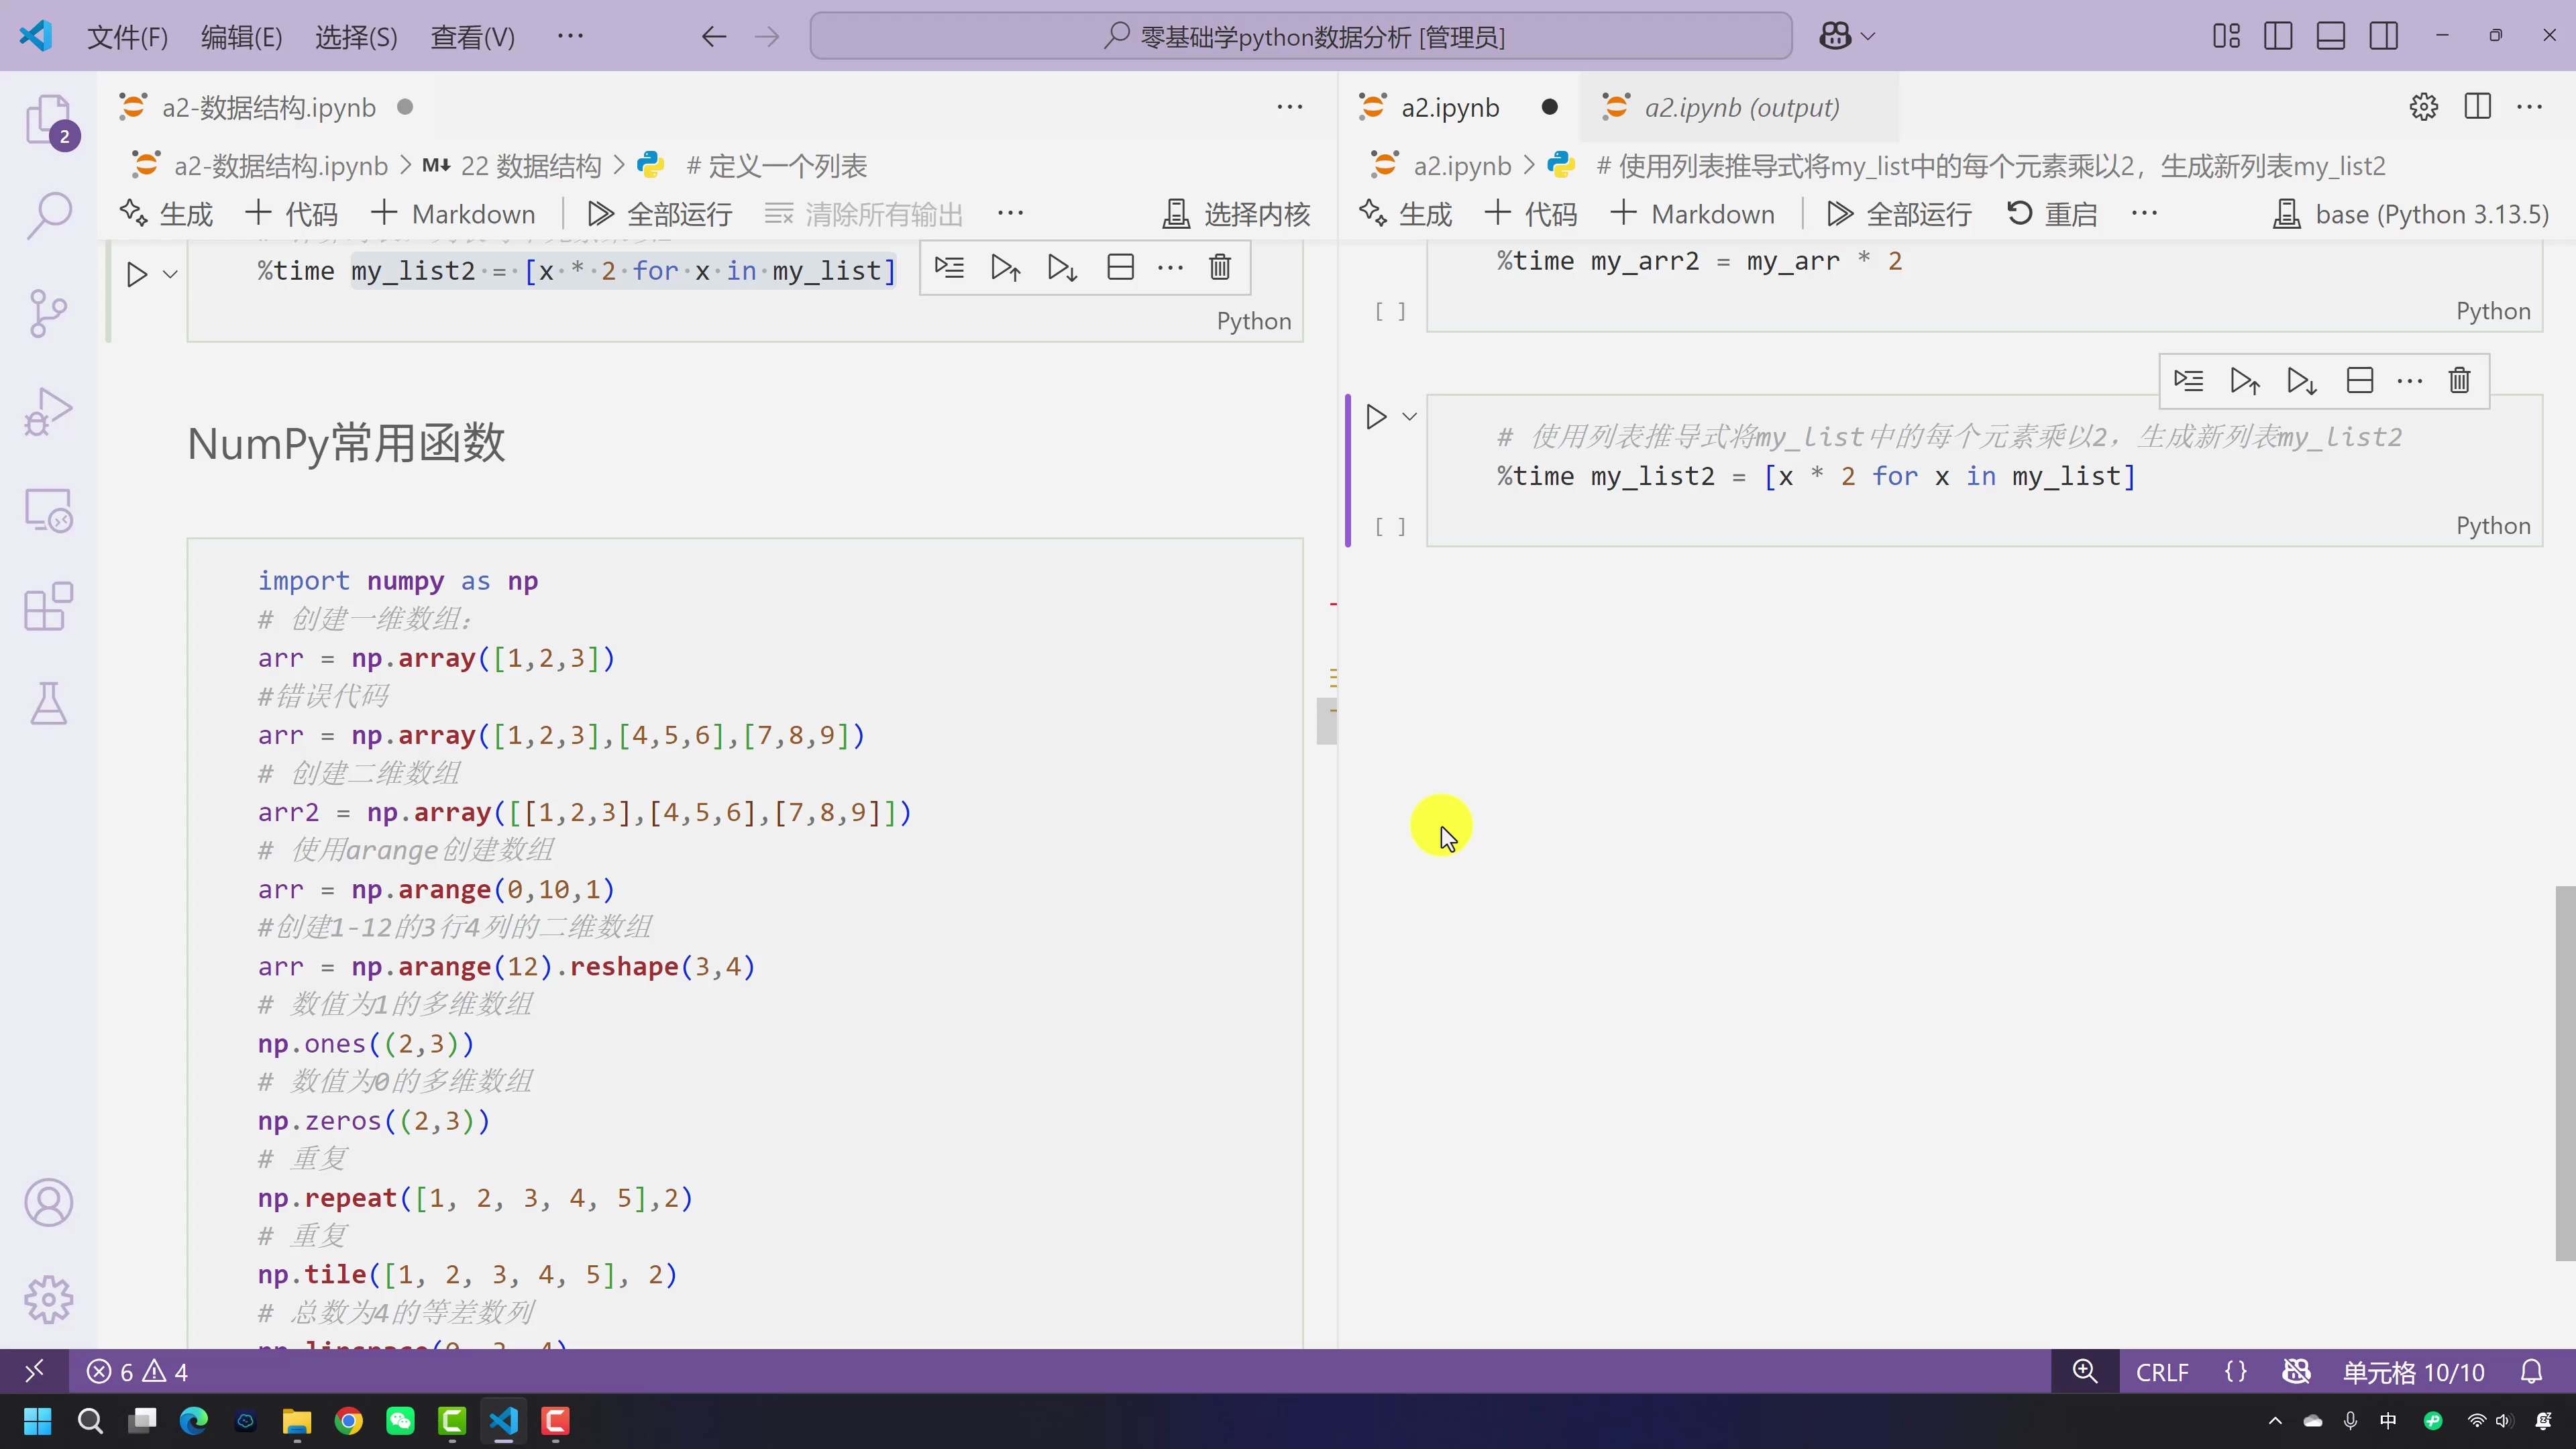Open the Search view in activity bar
Image resolution: width=2576 pixels, height=1449 pixels.
pyautogui.click(x=48, y=215)
